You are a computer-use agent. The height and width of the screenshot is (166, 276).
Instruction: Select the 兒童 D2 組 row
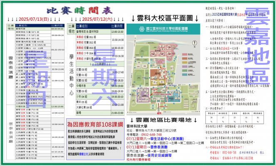point(94,81)
